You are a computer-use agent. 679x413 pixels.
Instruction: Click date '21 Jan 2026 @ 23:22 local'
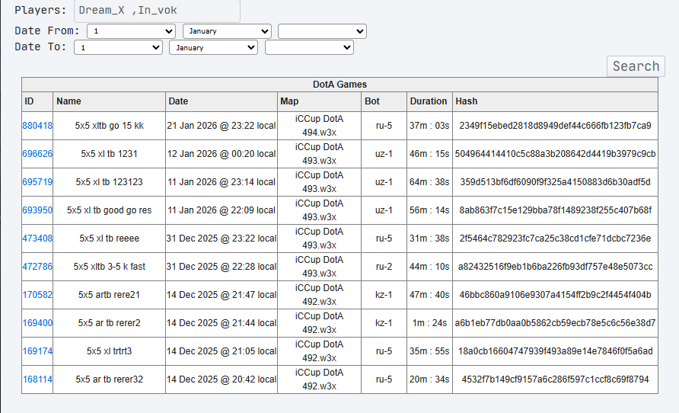(x=222, y=126)
